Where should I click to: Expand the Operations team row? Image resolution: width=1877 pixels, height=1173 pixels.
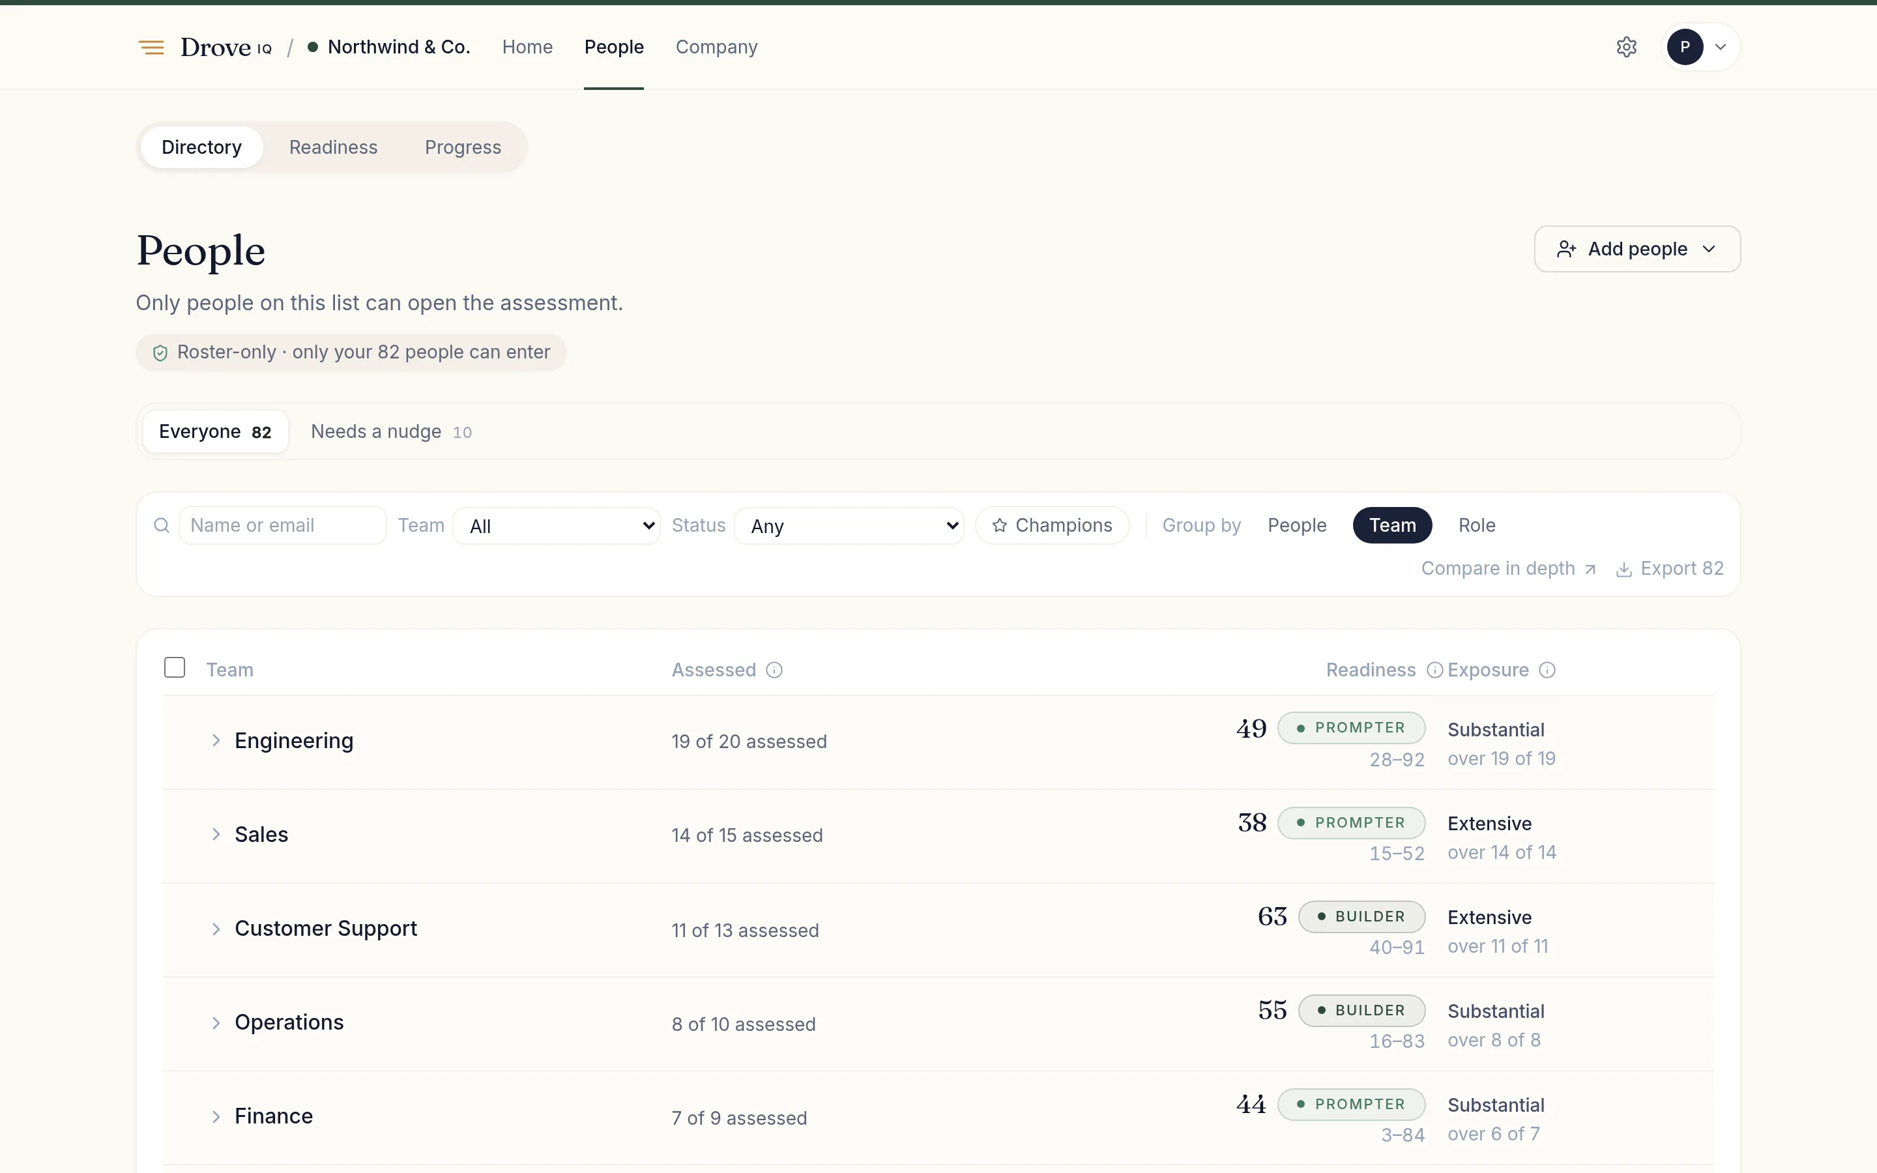click(216, 1023)
